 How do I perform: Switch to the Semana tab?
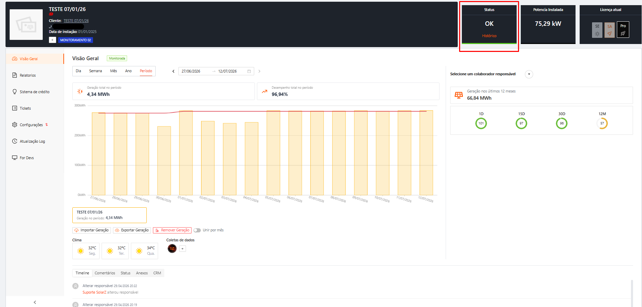pyautogui.click(x=95, y=71)
